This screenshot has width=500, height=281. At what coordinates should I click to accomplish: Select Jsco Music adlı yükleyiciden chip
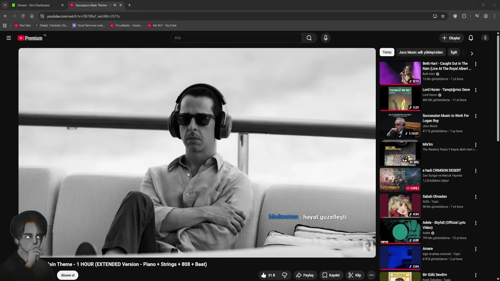[421, 52]
